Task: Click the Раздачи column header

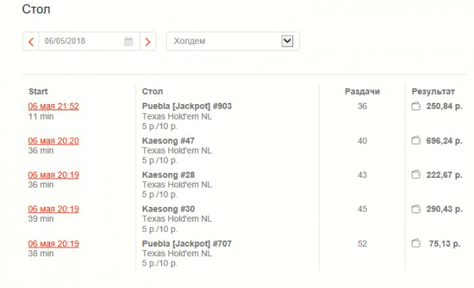Action: (362, 91)
